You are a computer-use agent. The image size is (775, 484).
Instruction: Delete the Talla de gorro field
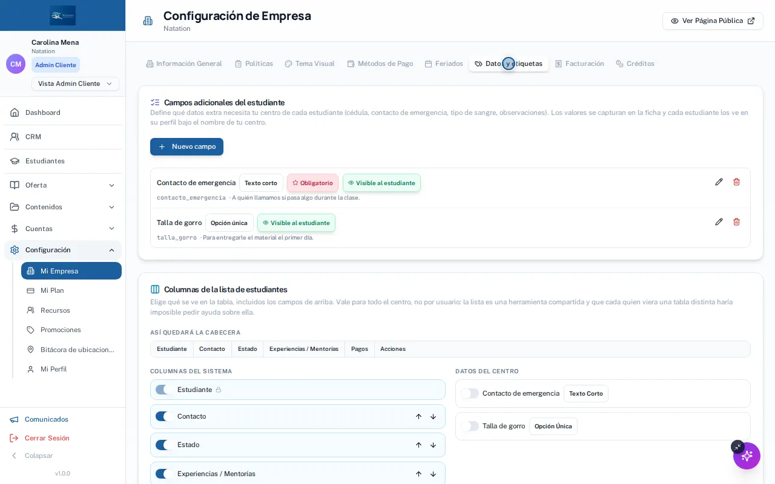coord(736,222)
